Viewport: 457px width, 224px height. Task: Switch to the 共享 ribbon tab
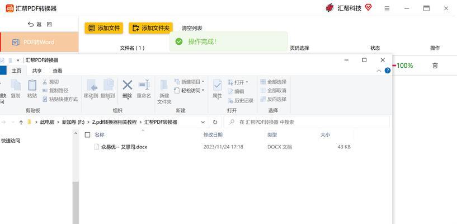pos(37,71)
